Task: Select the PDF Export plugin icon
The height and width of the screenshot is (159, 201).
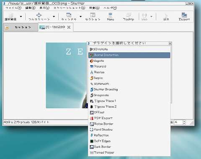Action: click(x=92, y=118)
